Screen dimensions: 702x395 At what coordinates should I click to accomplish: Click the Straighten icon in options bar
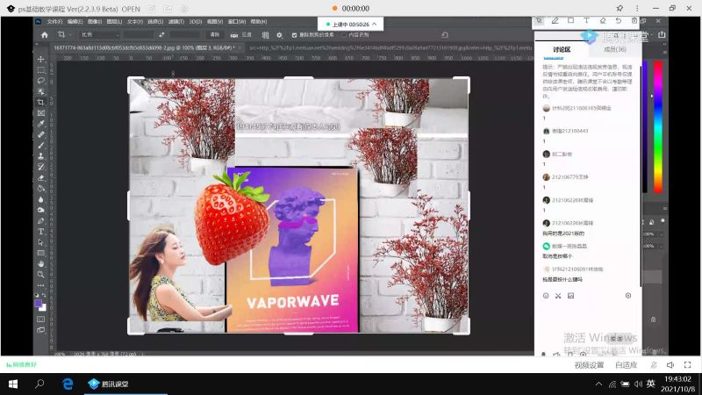pos(233,35)
